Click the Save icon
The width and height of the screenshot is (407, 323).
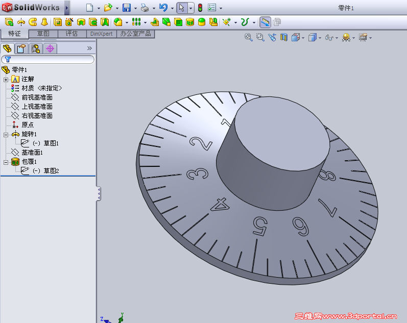[127, 8]
